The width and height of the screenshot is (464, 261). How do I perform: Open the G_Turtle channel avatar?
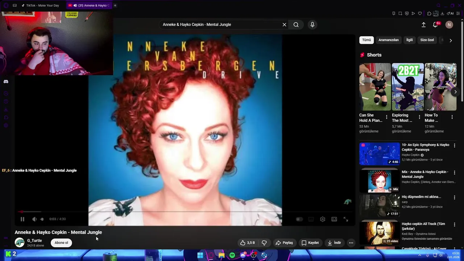20,243
